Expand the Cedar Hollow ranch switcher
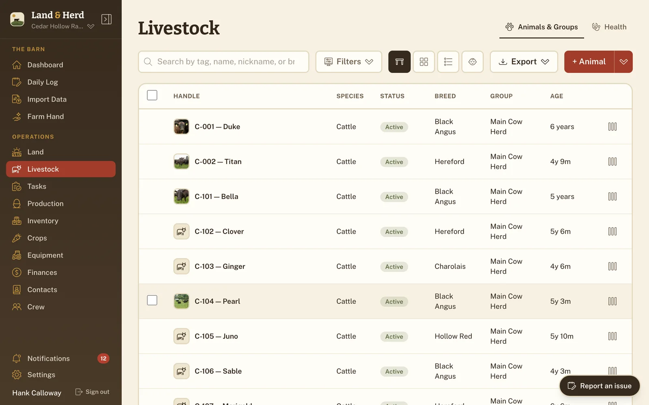The height and width of the screenshot is (405, 649). coord(63,26)
